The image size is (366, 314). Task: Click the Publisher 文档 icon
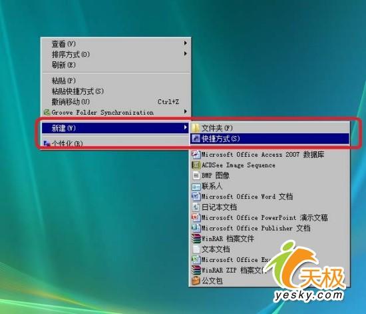coord(196,228)
